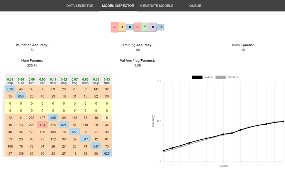
Task: Select the first blue D layer block
Action: 130,27
